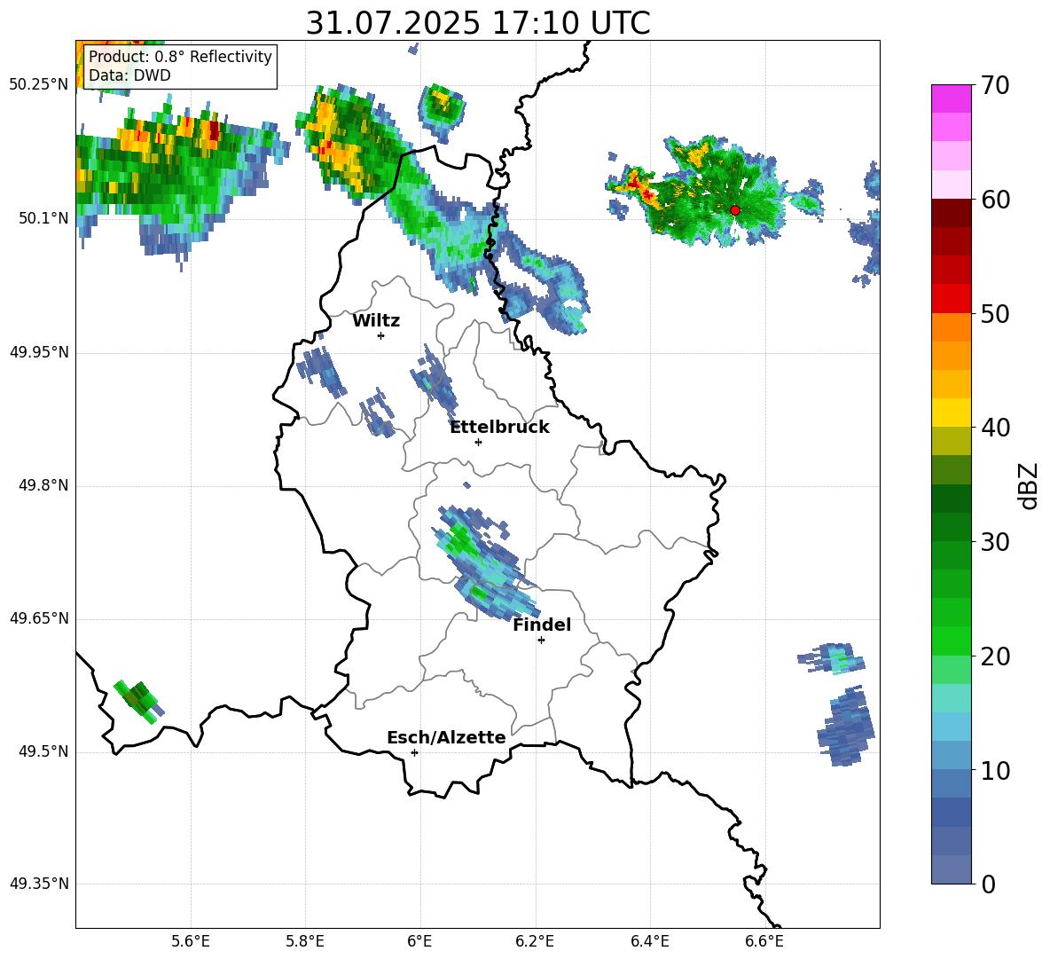Click the yellow colorbar segment above 40
Image resolution: width=1050 pixels, height=959 pixels.
951,413
